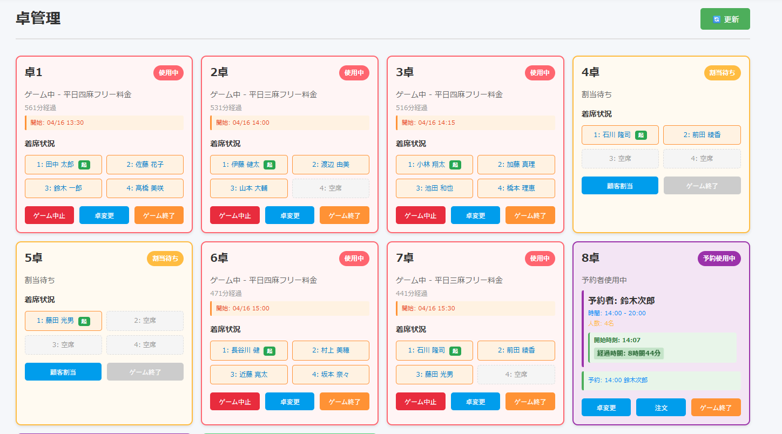The image size is (782, 434).
Task: Click the 起 badge beside 伊藤 健太
Action: 269,165
